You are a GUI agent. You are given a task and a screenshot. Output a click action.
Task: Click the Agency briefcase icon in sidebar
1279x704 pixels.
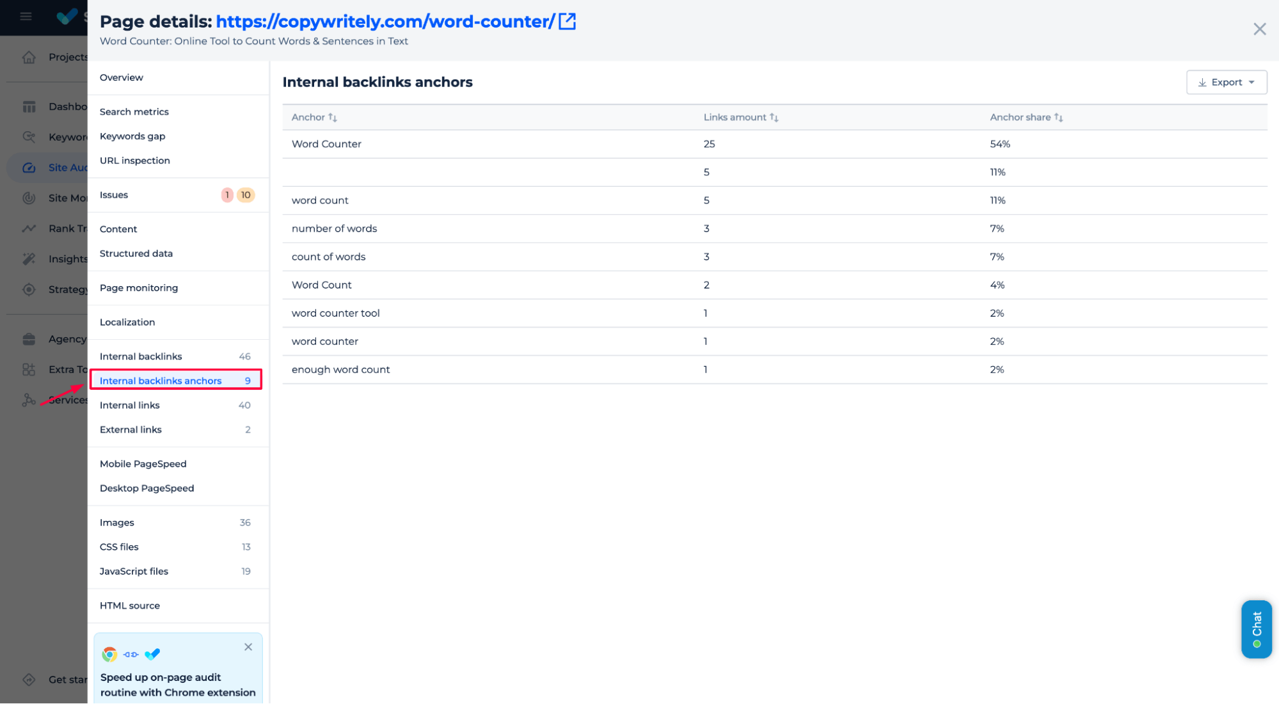(29, 339)
